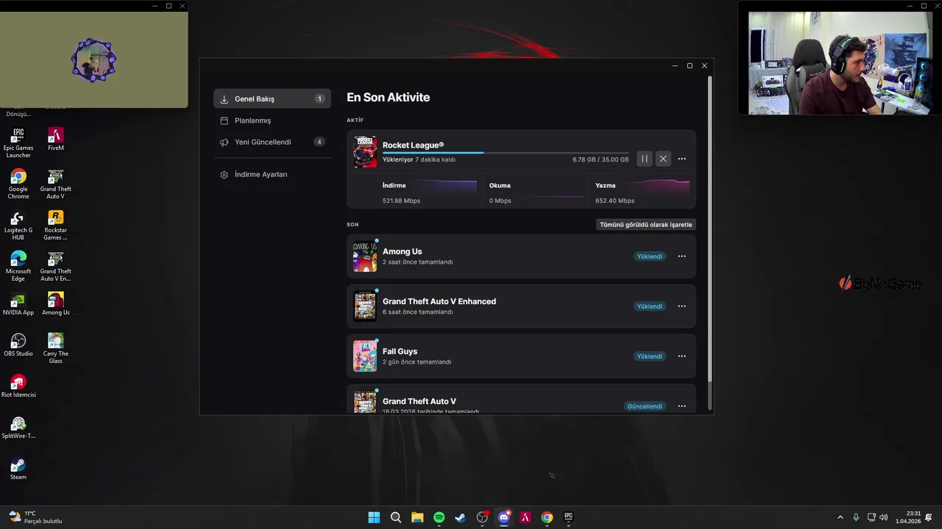Screen dimensions: 942x529
Task: Click the calendar icon beside Planlanmış
Action: (x=224, y=120)
